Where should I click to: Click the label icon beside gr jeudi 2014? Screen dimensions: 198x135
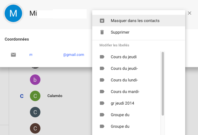pyautogui.click(x=102, y=103)
